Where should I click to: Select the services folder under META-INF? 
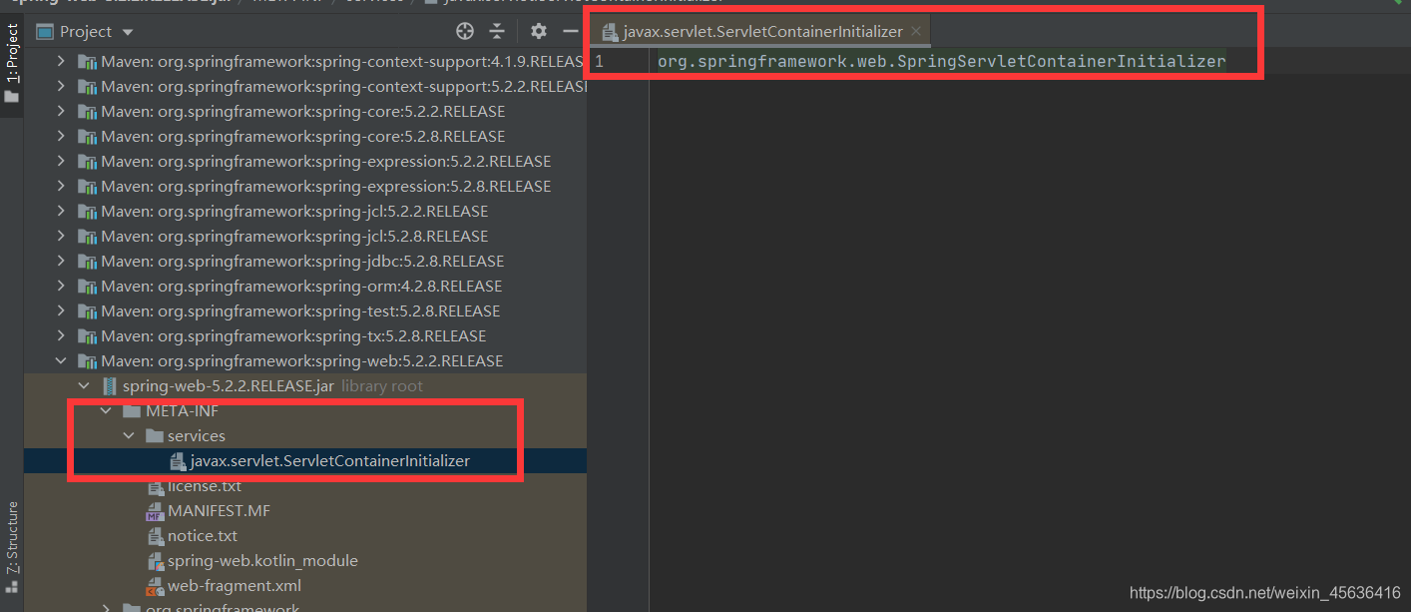(198, 435)
